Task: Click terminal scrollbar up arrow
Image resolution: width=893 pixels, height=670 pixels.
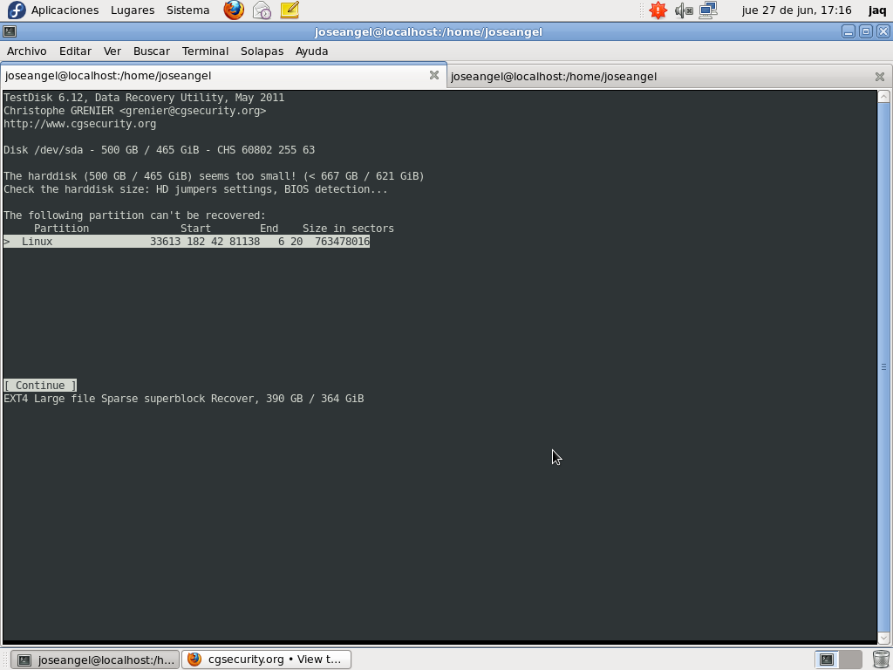Action: tap(884, 96)
